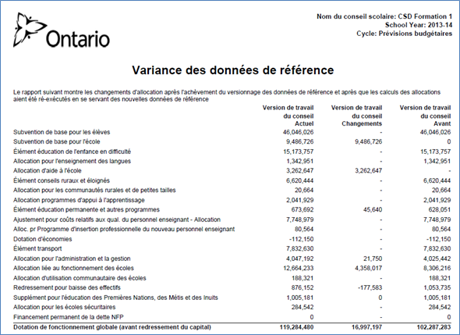This screenshot has height=335, width=460.
Task: Click the 'School Year: 2013-14' text
Action: (x=419, y=25)
